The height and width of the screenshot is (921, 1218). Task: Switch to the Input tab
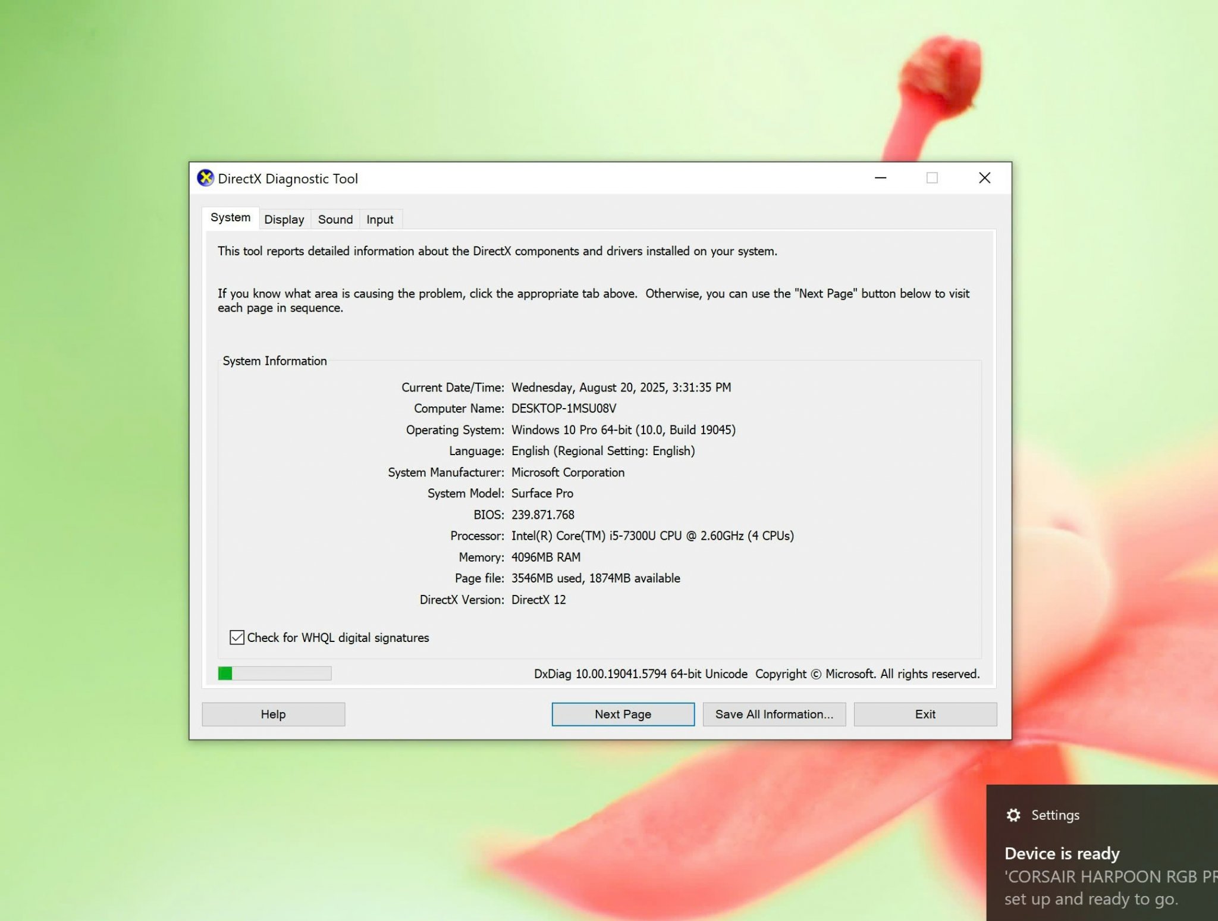click(379, 220)
